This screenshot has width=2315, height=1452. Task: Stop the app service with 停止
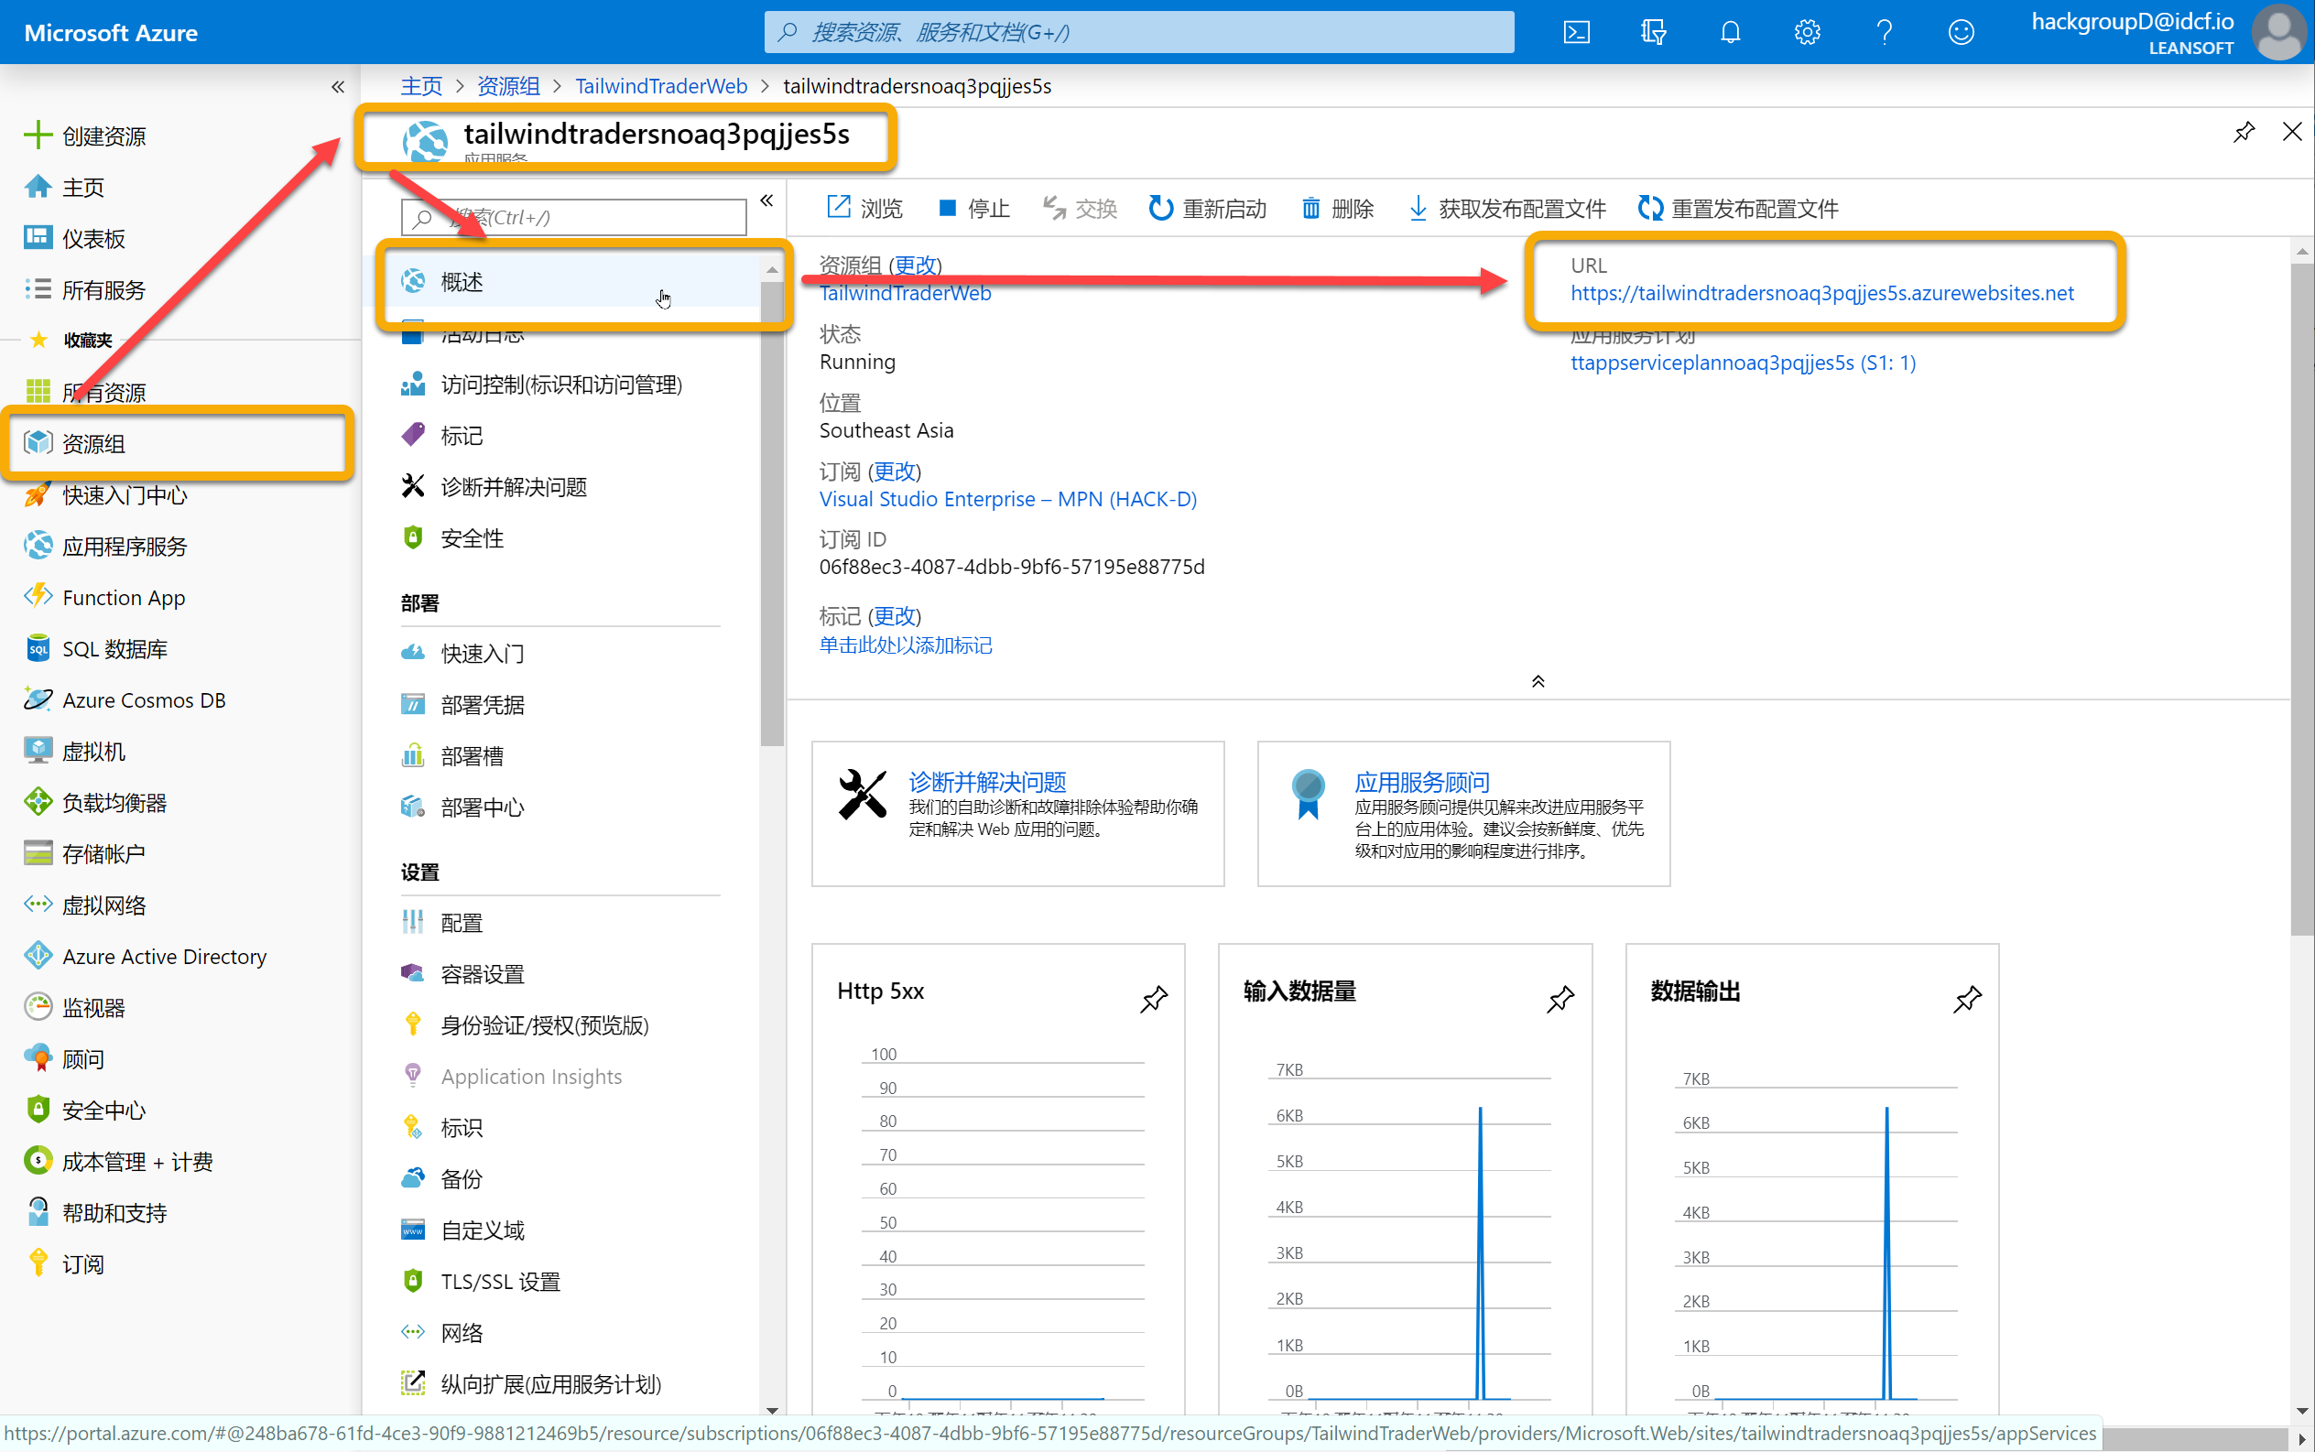coord(973,209)
